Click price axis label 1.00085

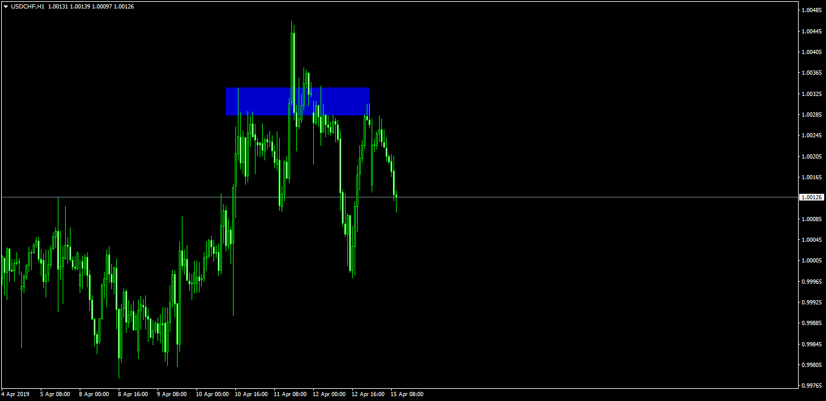coord(811,219)
